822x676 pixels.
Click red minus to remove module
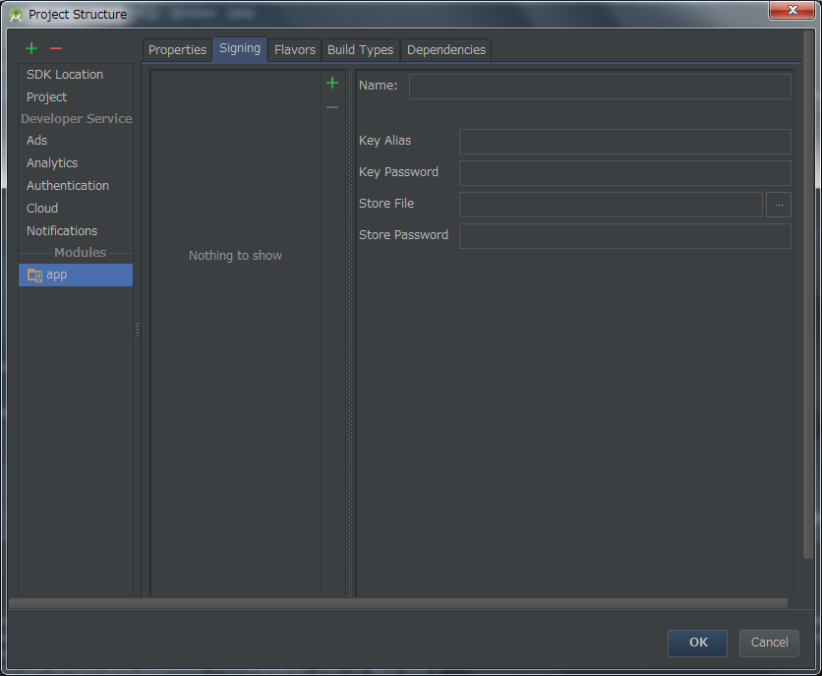56,48
